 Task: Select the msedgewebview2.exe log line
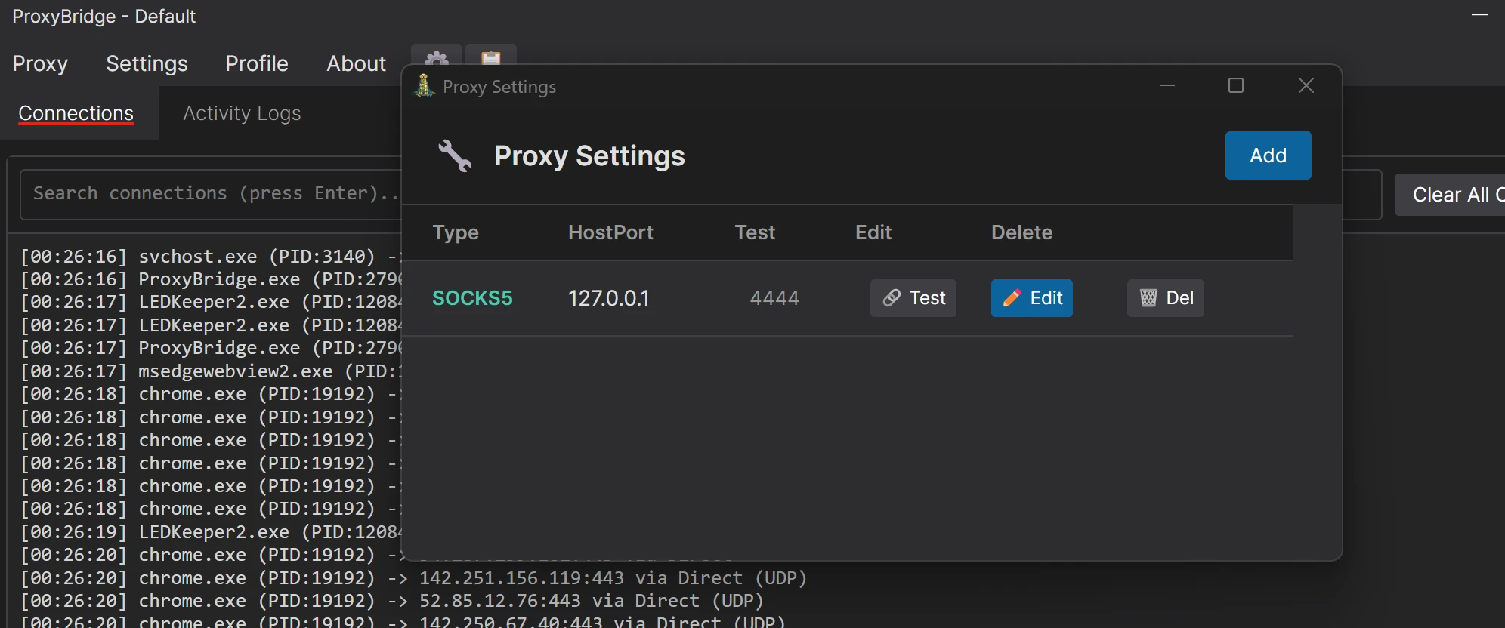click(210, 371)
